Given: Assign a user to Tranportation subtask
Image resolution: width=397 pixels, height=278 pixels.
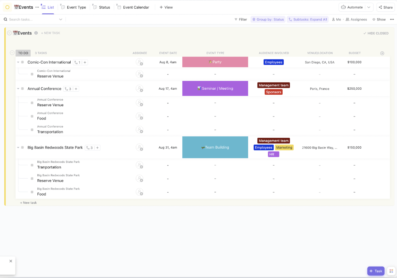Looking at the screenshot, I should click(x=140, y=165).
